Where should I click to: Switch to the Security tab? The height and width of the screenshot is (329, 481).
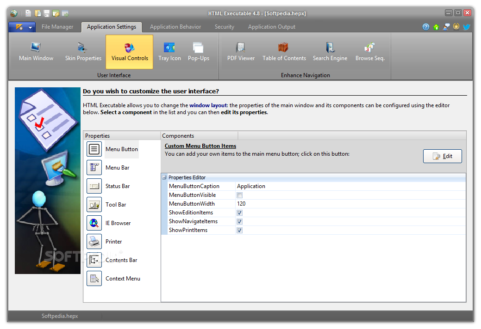224,27
